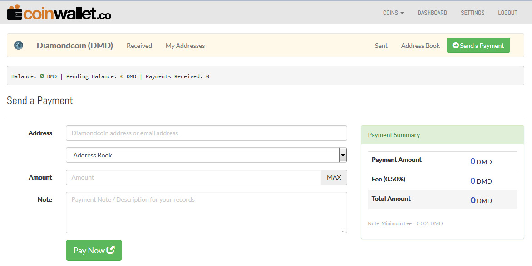Image resolution: width=532 pixels, height=266 pixels.
Task: Click the MAX amount button
Action: pos(334,177)
